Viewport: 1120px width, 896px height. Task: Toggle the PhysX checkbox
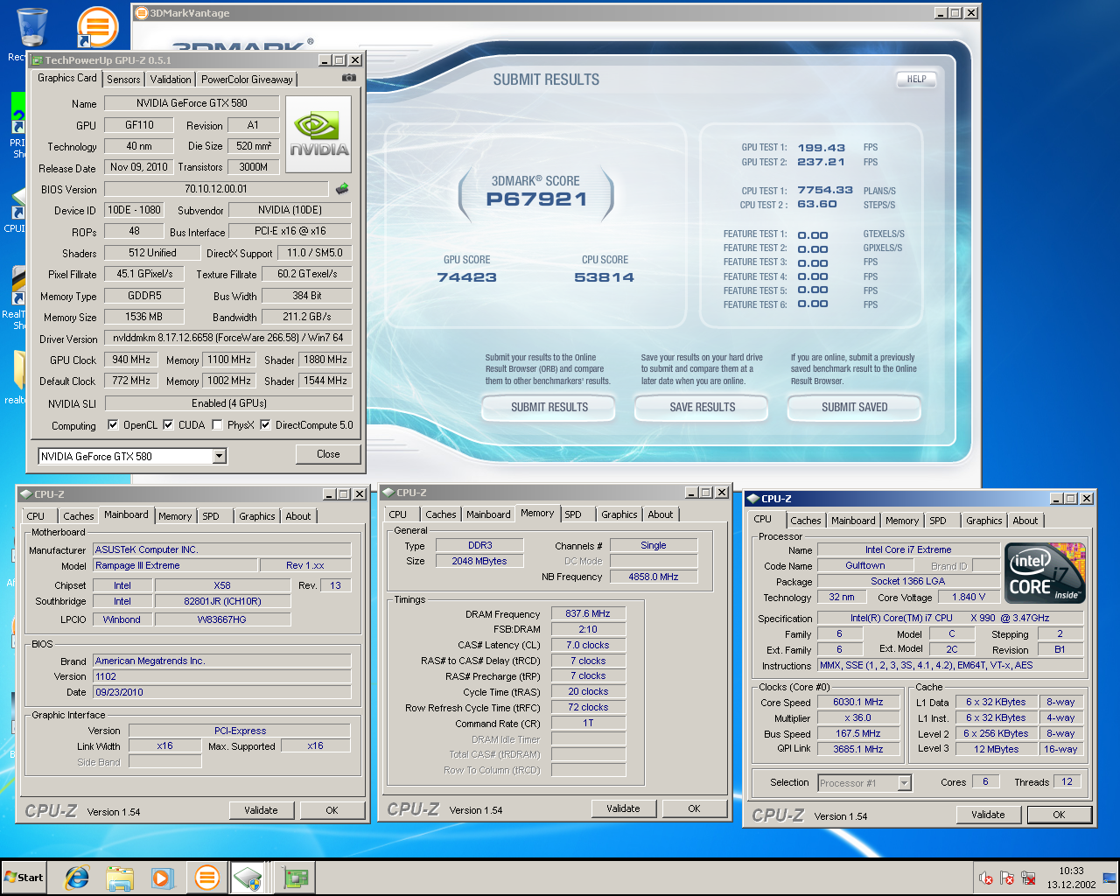click(x=217, y=425)
